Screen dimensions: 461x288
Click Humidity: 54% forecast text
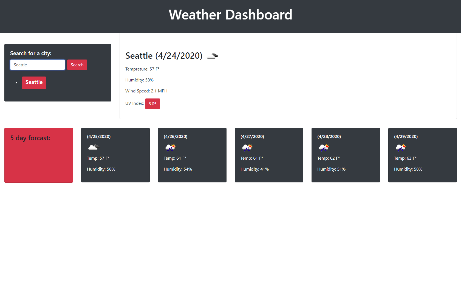(x=178, y=169)
